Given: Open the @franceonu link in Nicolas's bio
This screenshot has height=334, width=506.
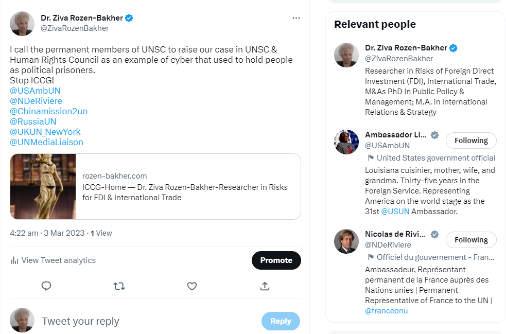Looking at the screenshot, I should pyautogui.click(x=386, y=311).
